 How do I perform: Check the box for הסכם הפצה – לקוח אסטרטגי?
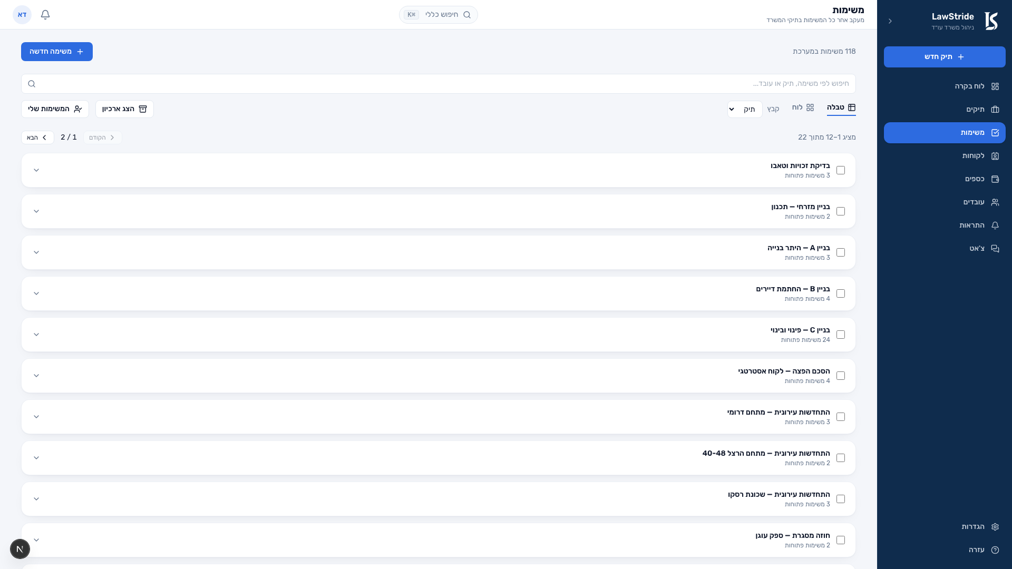pyautogui.click(x=841, y=376)
